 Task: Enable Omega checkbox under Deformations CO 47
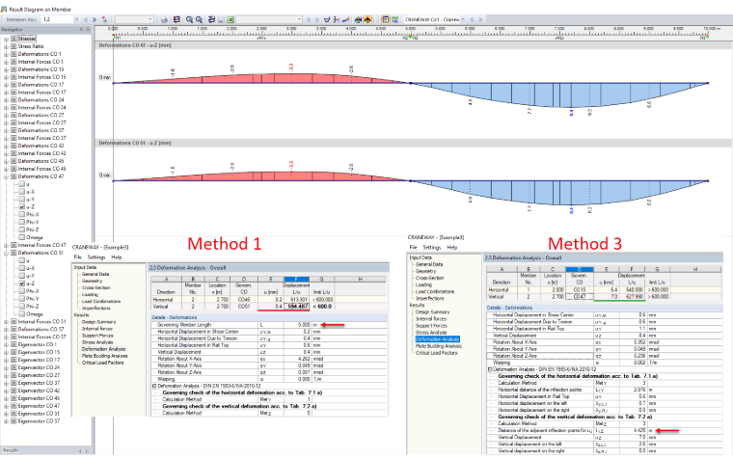[21, 237]
